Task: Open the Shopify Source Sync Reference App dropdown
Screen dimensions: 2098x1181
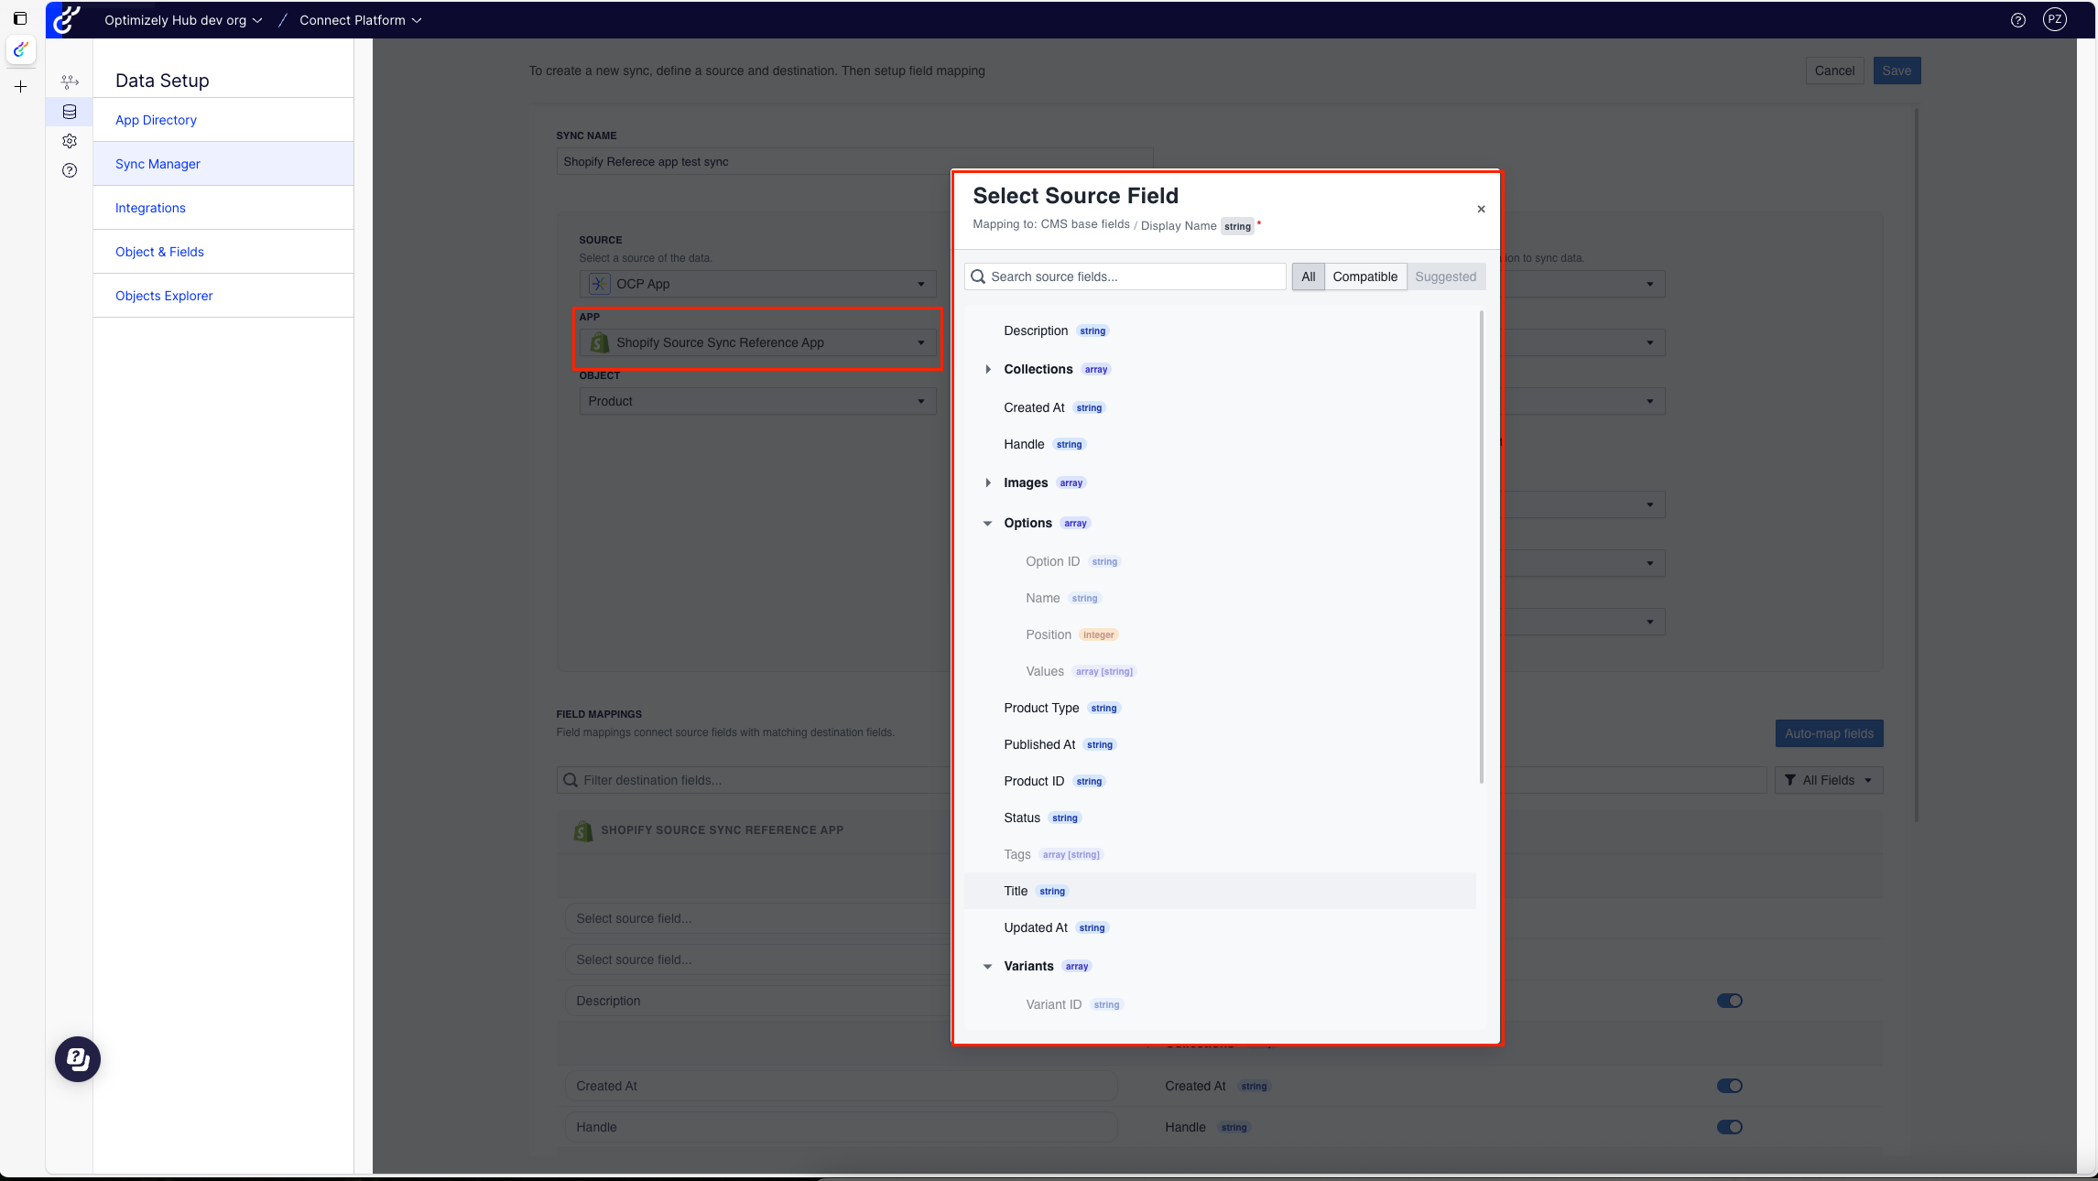Action: 757,342
